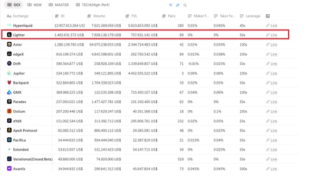Open the Link for Hyperliquid
The image size is (323, 176).
pos(272,26)
